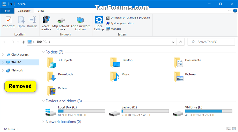This screenshot has height=132, width=238.
Task: Expand Quick access tree node
Action: pyautogui.click(x=3, y=54)
